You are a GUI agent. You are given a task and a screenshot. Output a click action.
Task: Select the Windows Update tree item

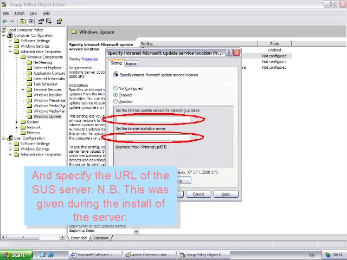pos(47,116)
